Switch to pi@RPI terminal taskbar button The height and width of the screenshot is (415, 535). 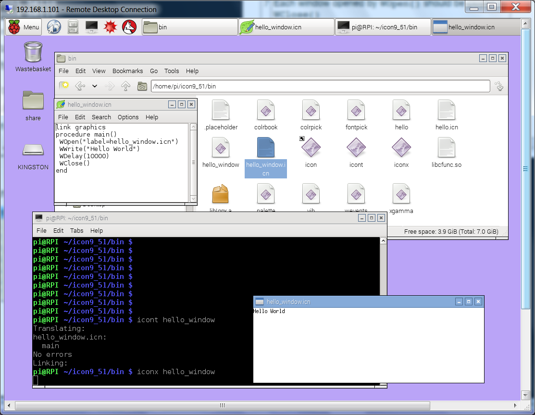coord(383,27)
